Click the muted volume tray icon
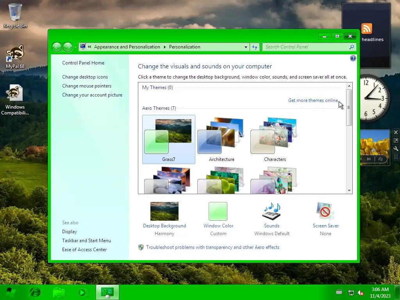 pos(361,293)
